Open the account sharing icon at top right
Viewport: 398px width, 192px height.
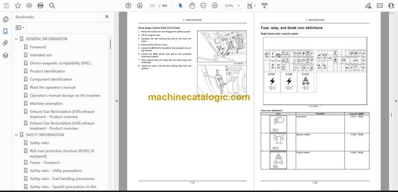pyautogui.click(x=391, y=6)
